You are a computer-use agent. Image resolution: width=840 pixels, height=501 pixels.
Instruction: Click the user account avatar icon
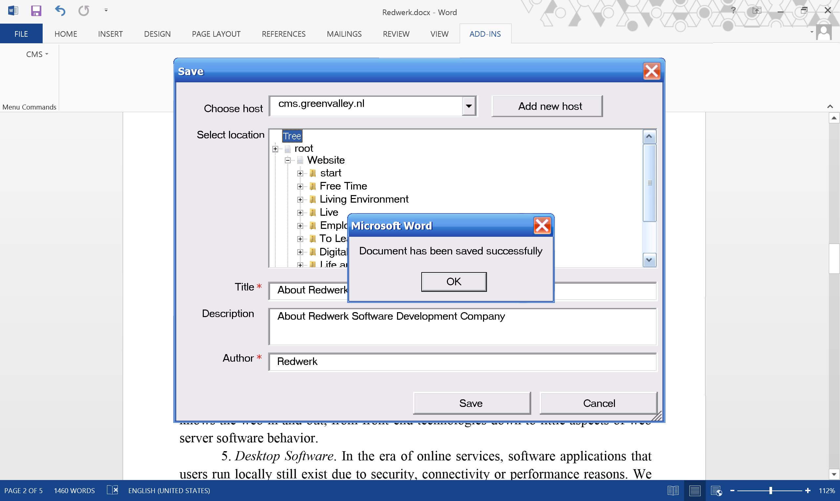pos(824,32)
